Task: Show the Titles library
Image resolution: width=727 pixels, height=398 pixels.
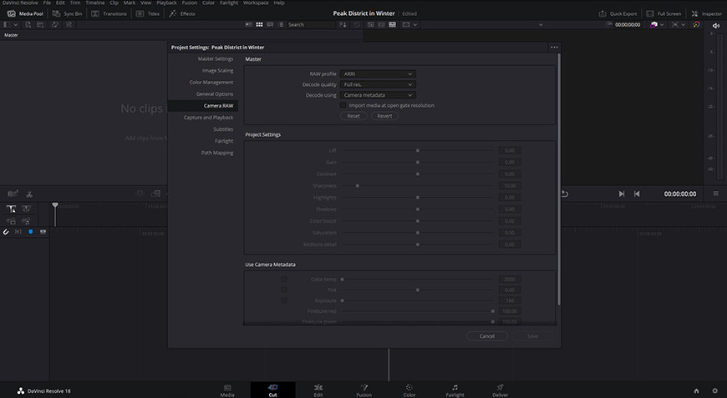Action: click(148, 13)
